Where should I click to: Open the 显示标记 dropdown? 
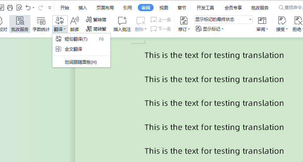point(210,29)
